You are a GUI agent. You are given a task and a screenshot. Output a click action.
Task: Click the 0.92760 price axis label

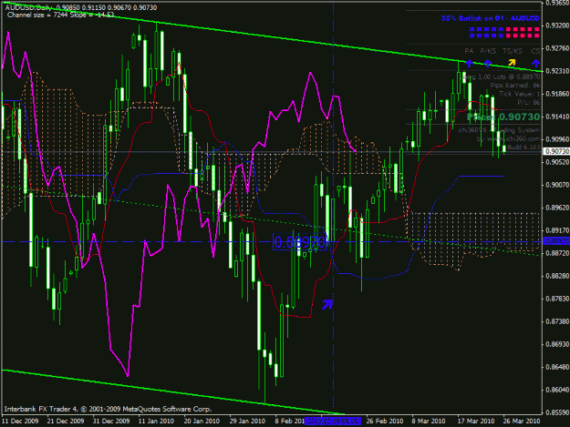click(x=557, y=48)
